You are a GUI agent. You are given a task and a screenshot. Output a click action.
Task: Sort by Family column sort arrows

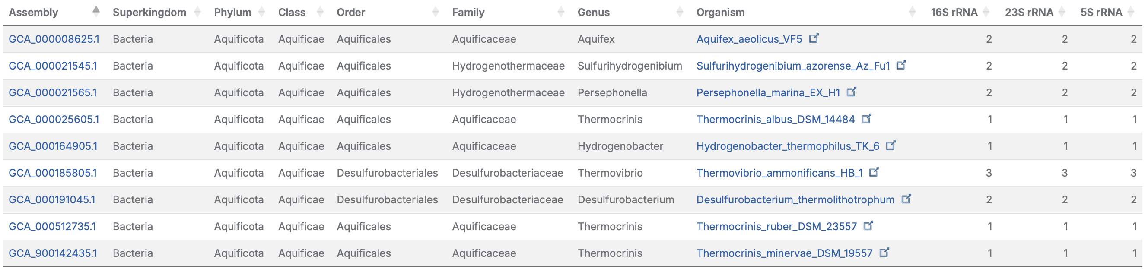[x=561, y=12]
